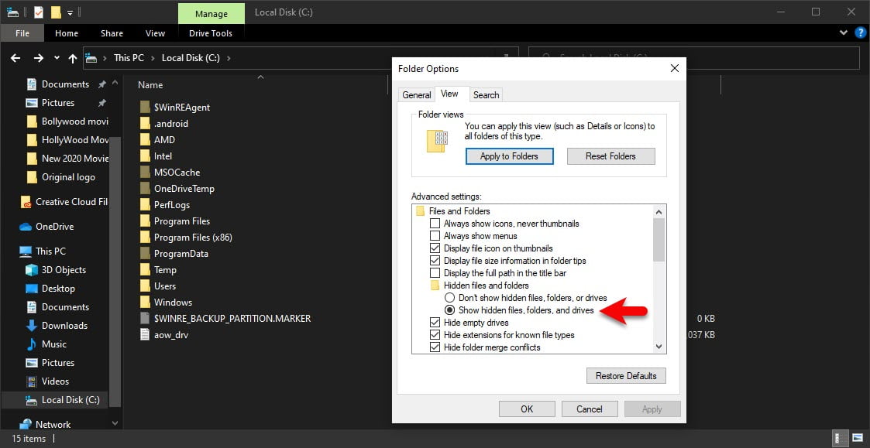Collapse the ribbon with the chevron

844,32
